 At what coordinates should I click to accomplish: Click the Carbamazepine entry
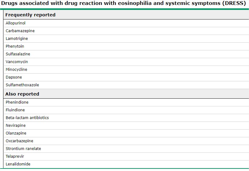click(x=20, y=31)
